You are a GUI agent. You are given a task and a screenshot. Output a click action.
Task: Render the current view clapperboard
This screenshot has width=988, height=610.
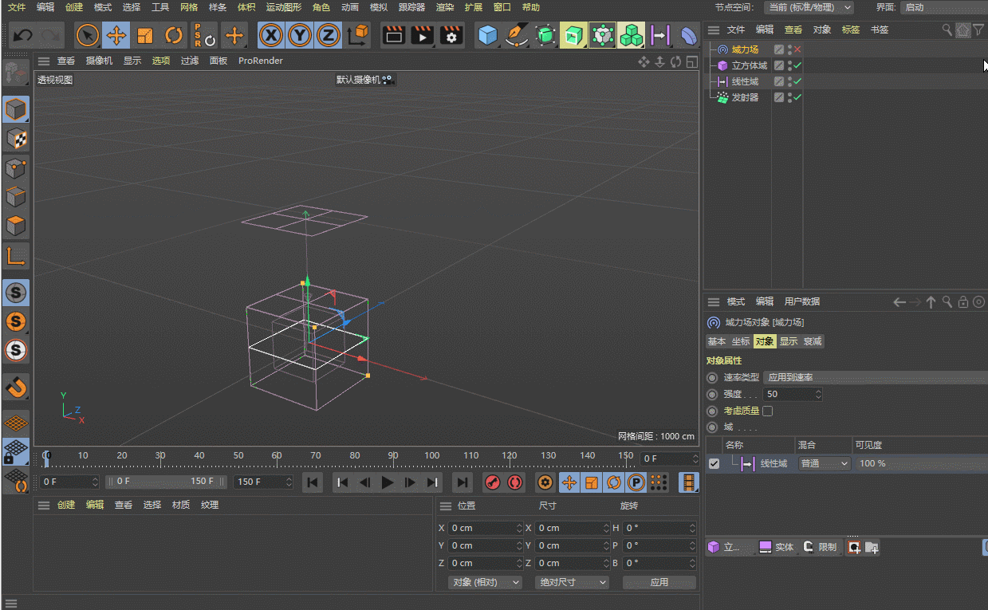tap(393, 36)
